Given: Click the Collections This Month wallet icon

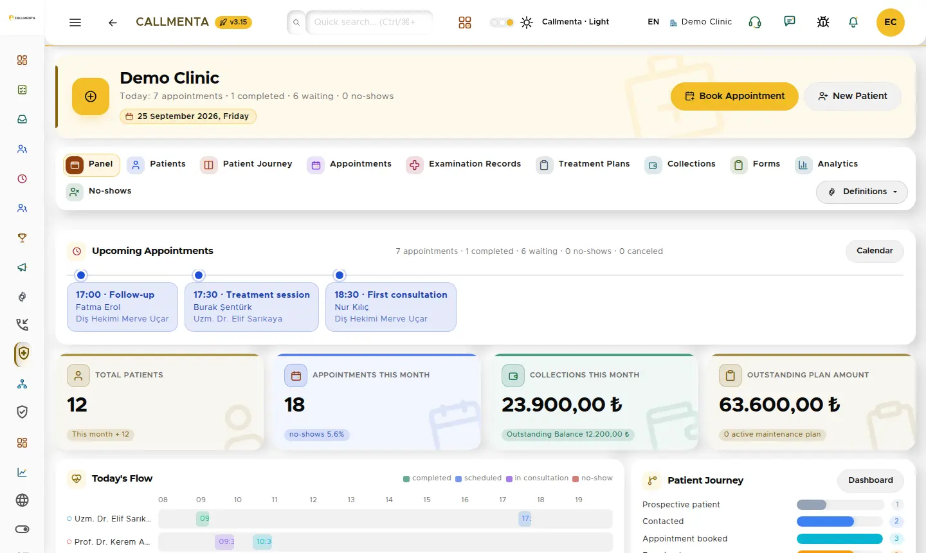Looking at the screenshot, I should tap(513, 376).
